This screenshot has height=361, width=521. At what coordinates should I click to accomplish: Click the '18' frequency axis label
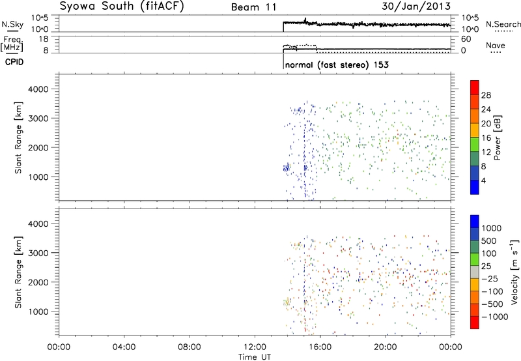tap(44, 39)
